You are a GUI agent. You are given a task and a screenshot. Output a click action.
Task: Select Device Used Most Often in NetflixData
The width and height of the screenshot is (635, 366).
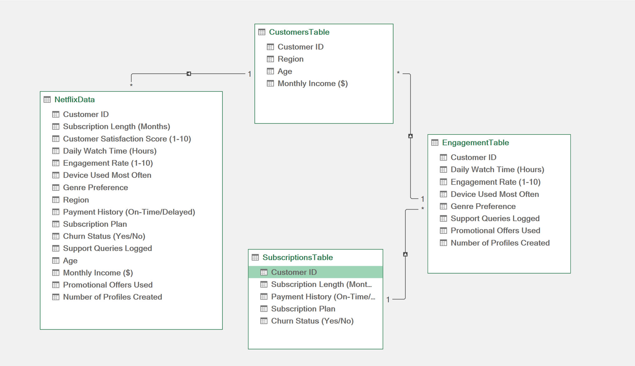107,175
